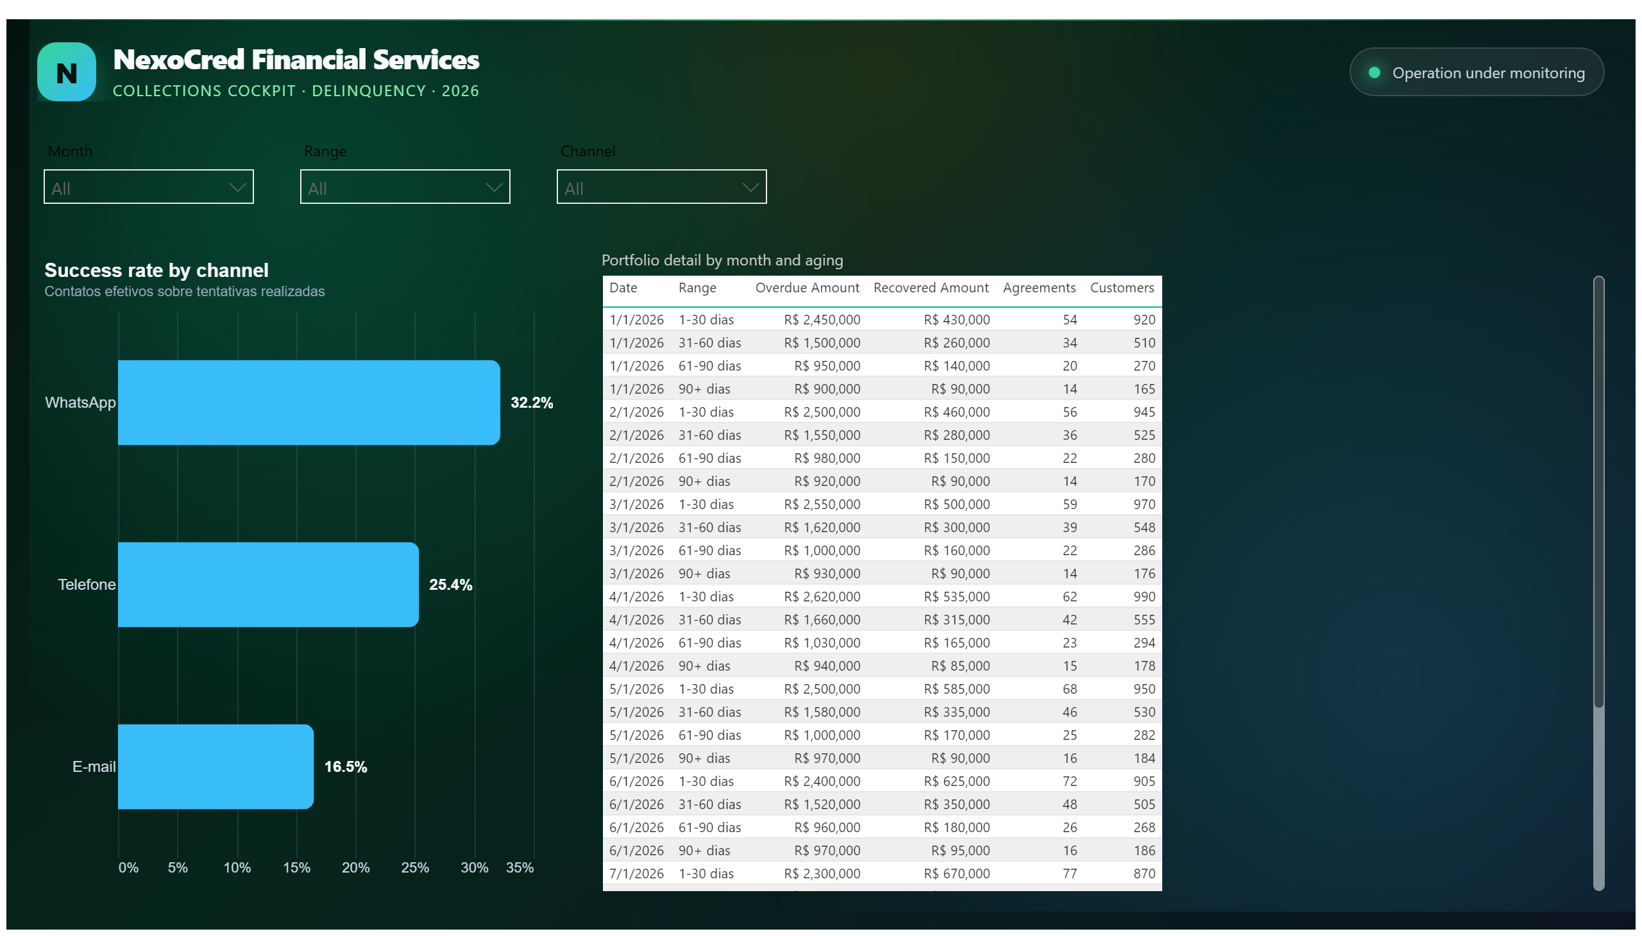Select the Telefone bar in chart
This screenshot has width=1642, height=936.
268,585
